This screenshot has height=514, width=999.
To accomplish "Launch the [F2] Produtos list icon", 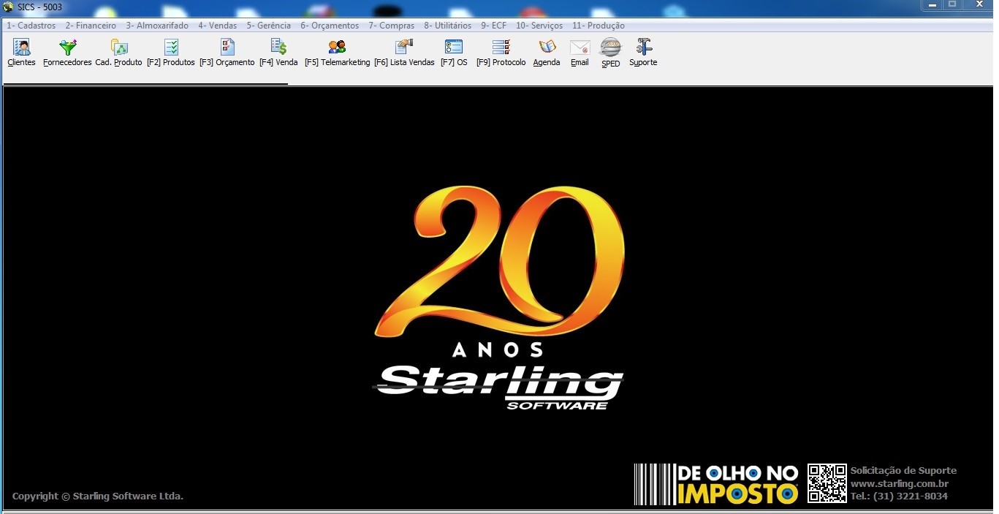I will click(x=171, y=48).
